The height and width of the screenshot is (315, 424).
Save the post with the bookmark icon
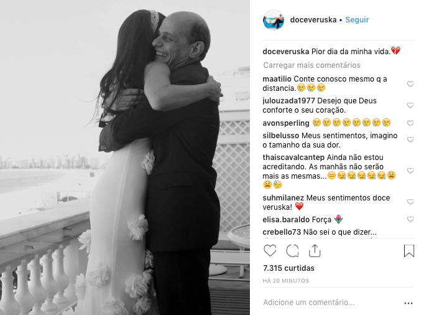point(409,250)
